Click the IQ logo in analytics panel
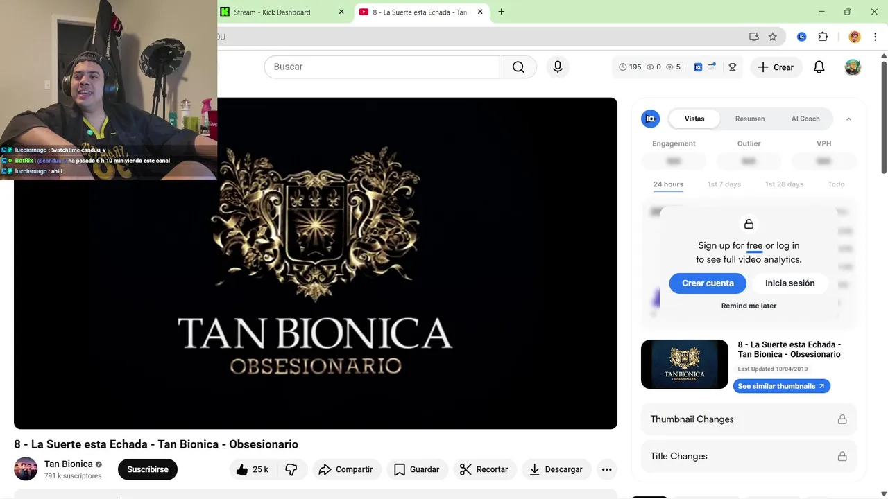The image size is (888, 499). point(650,119)
